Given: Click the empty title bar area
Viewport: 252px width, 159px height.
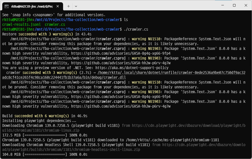Looking at the screenshot, I should (147, 6).
